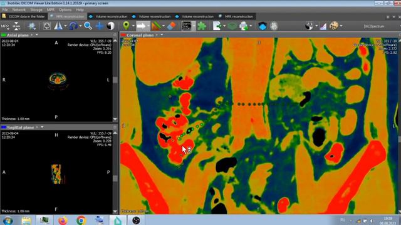Image resolution: width=401 pixels, height=225 pixels.
Task: Click the green puzzle plugin icon
Action: coord(202,26)
